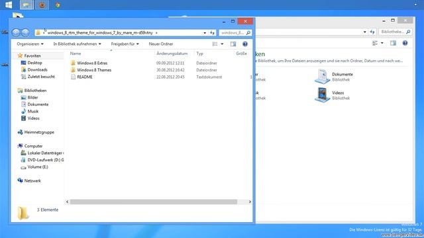Viewport: 424px width, 238px height.
Task: Open DVD-Laufwerk (D:) in sidebar
Action: click(x=46, y=160)
